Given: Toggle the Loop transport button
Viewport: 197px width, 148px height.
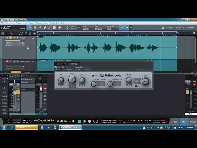Looking at the screenshot, I should click(x=96, y=121).
